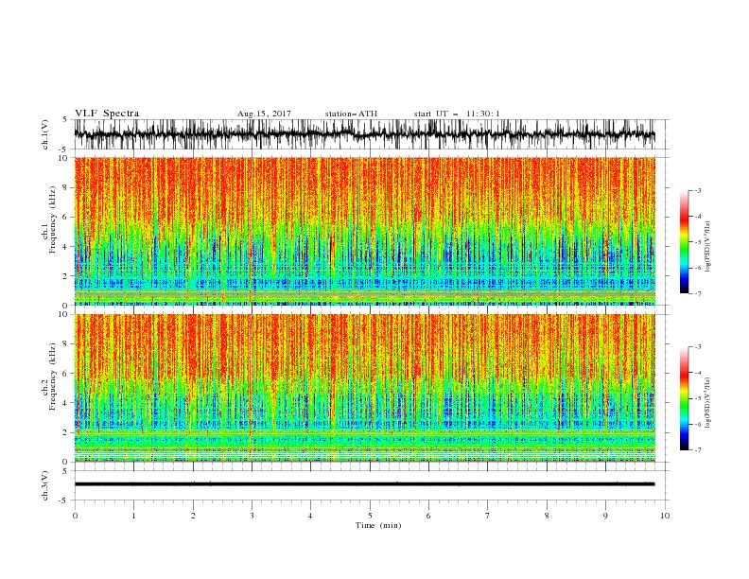Select the ch.3 flat waveform trace
The image size is (749, 579).
coord(364,484)
